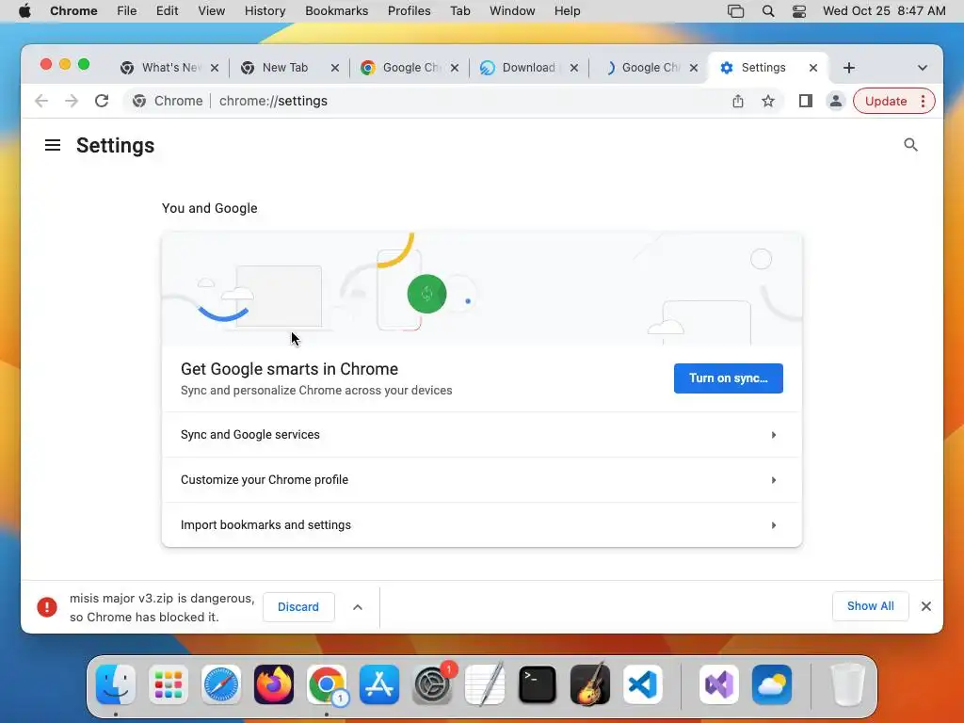Screen dimensions: 964x723
Task: Open App Store from the dock
Action: pos(379,684)
